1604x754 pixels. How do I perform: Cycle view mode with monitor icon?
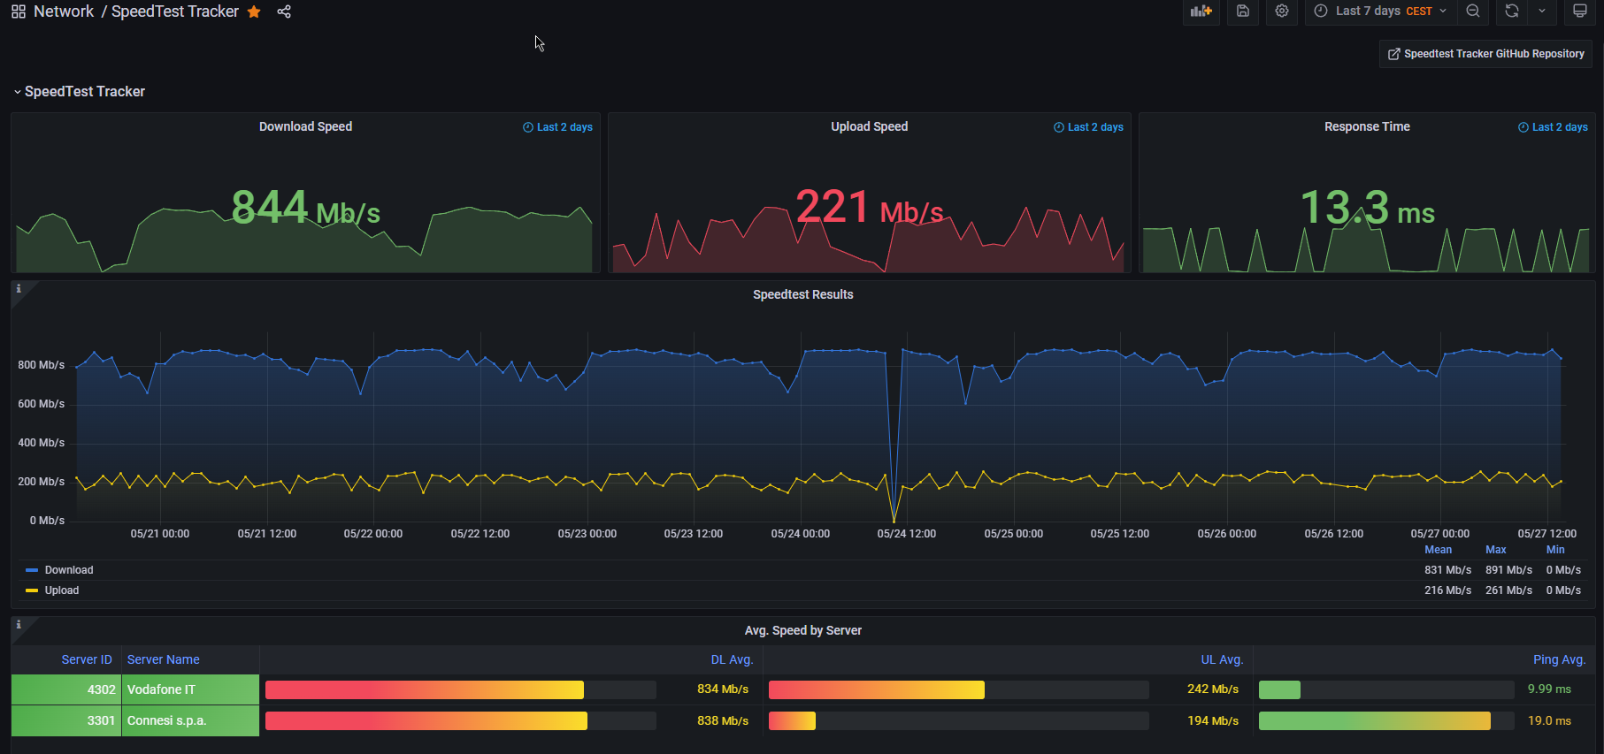click(x=1579, y=11)
